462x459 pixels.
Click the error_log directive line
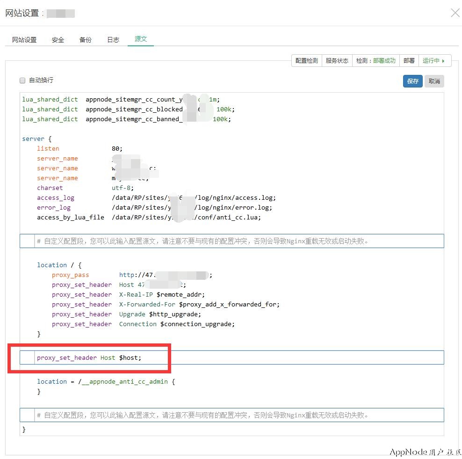point(154,208)
